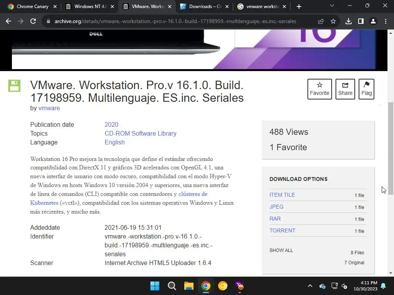
Task: Open Chrome Canary from taskbar
Action: (223, 286)
